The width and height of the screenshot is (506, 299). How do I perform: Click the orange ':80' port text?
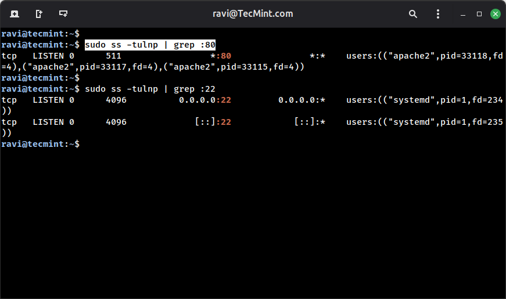223,56
